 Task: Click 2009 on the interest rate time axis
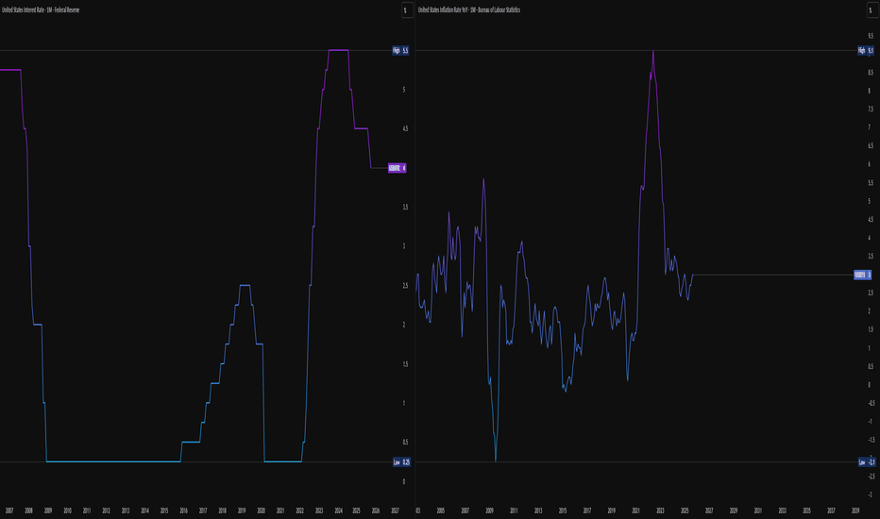coord(47,511)
